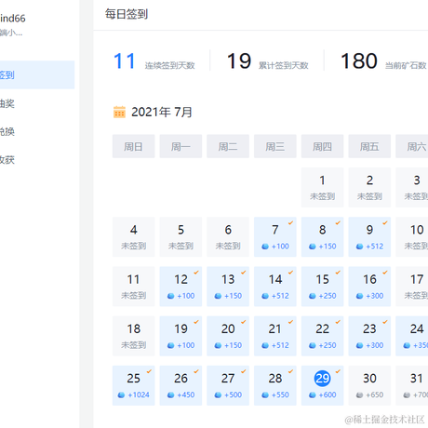Open the 签到 sidebar menu item
Image resolution: width=428 pixels, height=428 pixels.
pyautogui.click(x=37, y=74)
